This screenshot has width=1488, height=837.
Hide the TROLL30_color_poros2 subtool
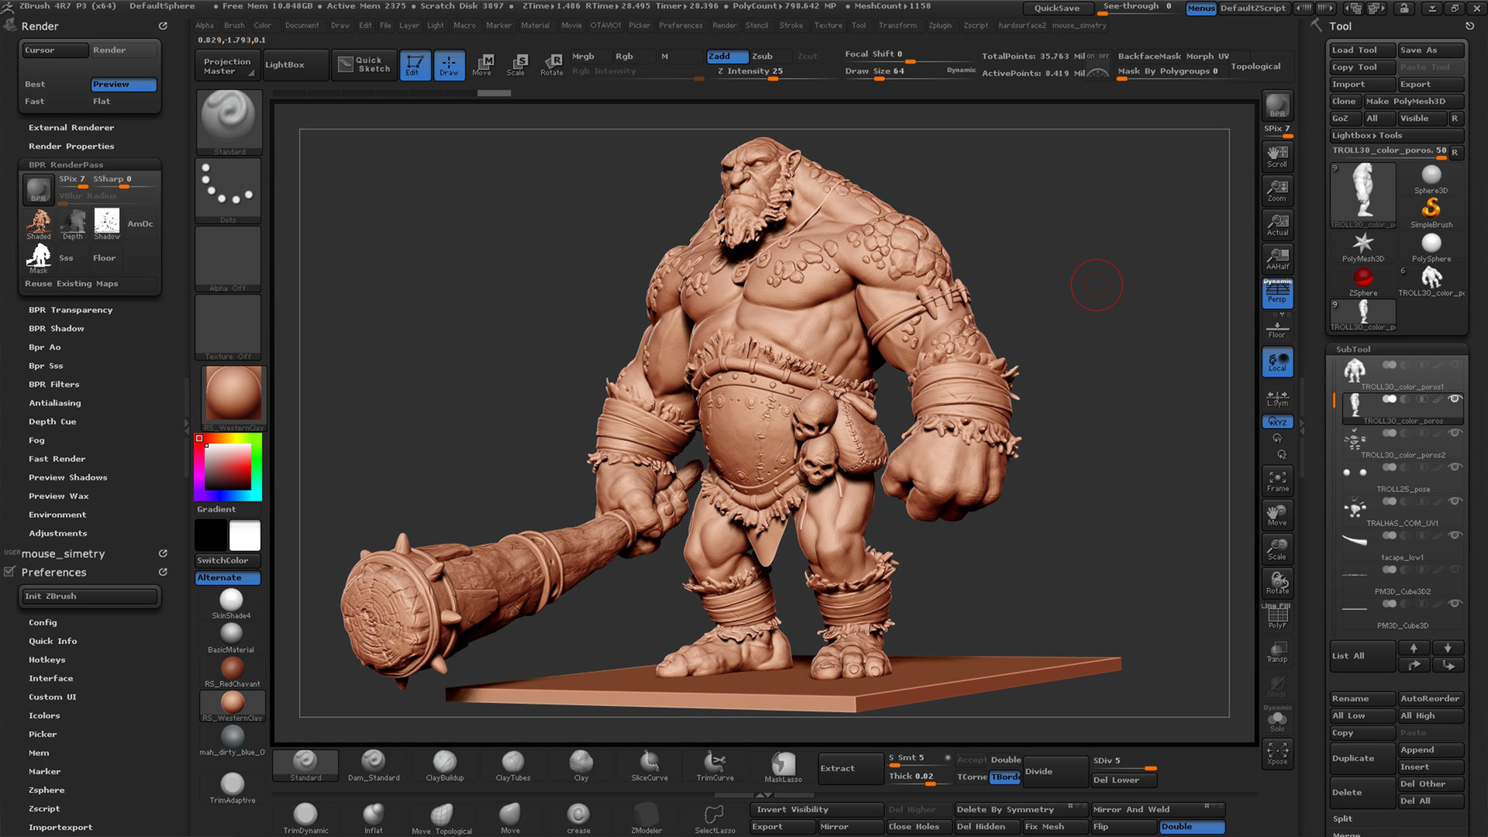(x=1455, y=433)
